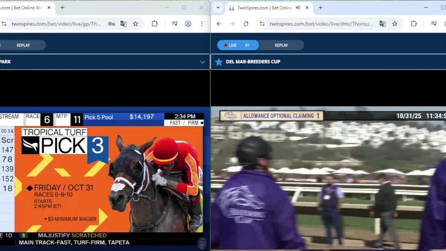This screenshot has height=251, width=446.
Task: Open translate icon in left browser address bar
Action: click(x=123, y=24)
